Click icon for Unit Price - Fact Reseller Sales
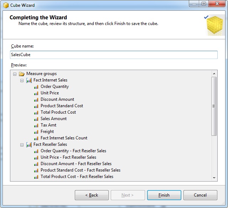This screenshot has height=208, width=228. (x=36, y=158)
